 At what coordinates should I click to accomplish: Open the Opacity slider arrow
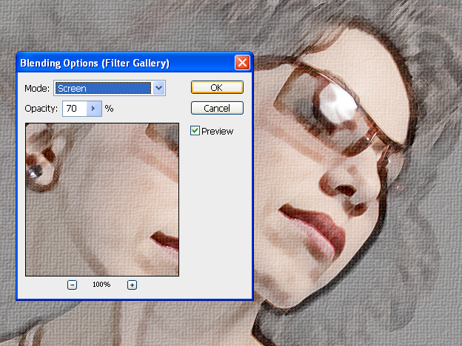(x=94, y=109)
